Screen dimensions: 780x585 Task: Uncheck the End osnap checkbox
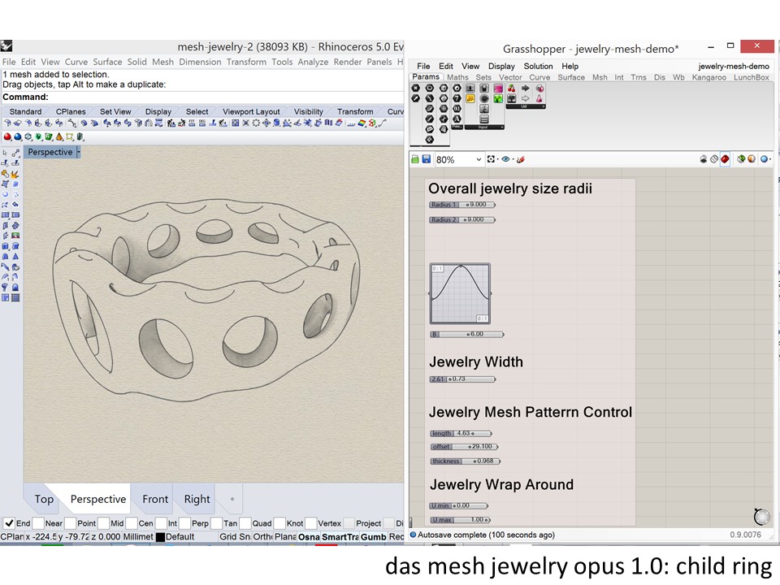click(8, 523)
